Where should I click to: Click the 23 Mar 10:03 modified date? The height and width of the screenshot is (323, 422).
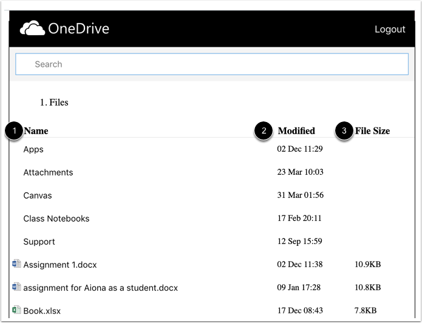[300, 172]
